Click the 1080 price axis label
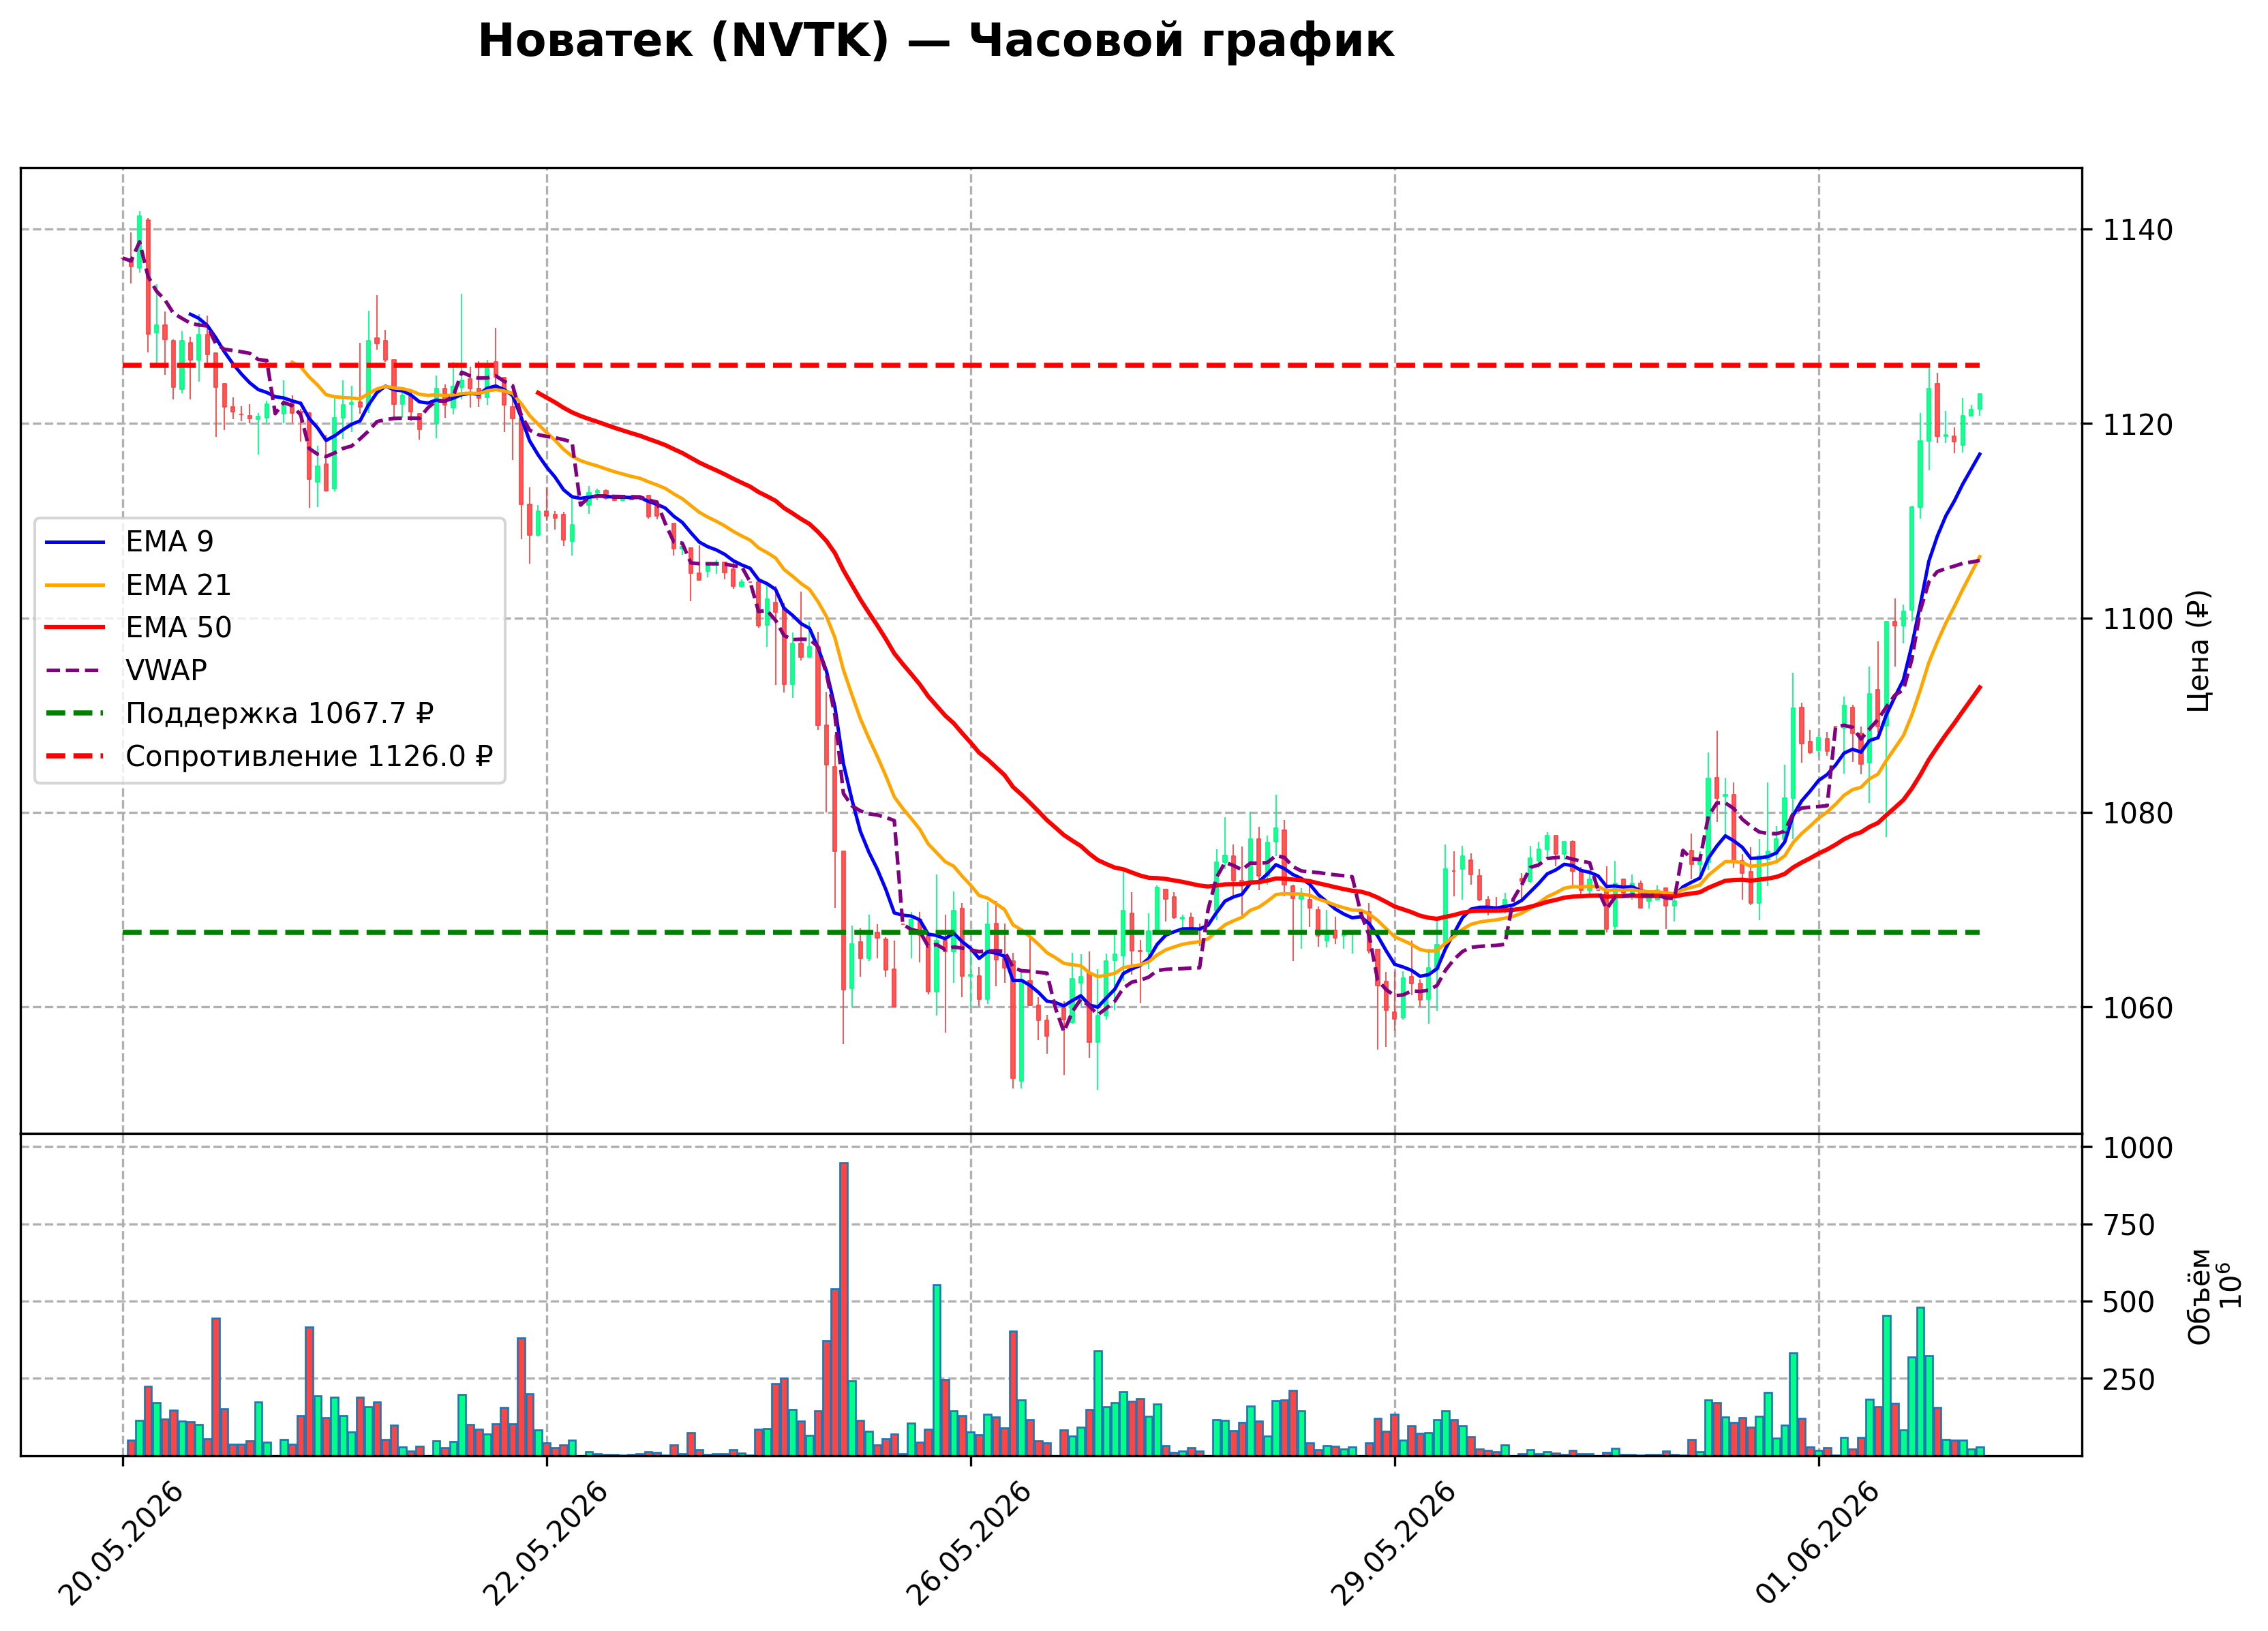Screen dimensions: 2268x1631 [x=2138, y=814]
